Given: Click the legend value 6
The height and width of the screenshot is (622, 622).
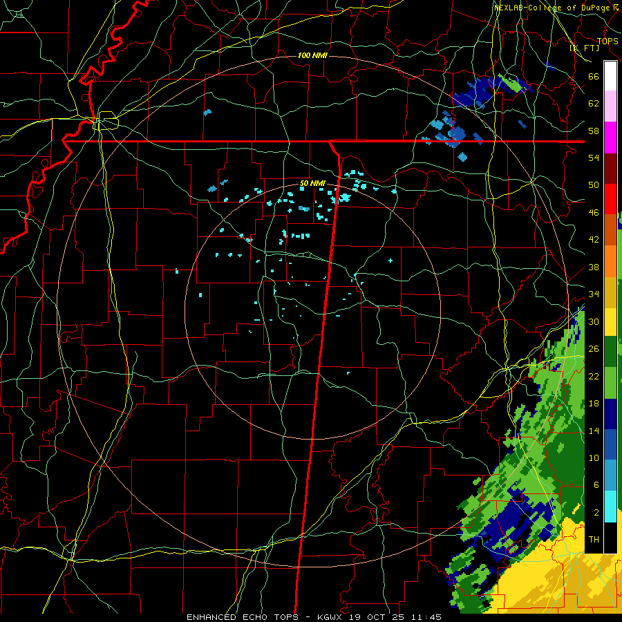Looking at the screenshot, I should tap(596, 485).
